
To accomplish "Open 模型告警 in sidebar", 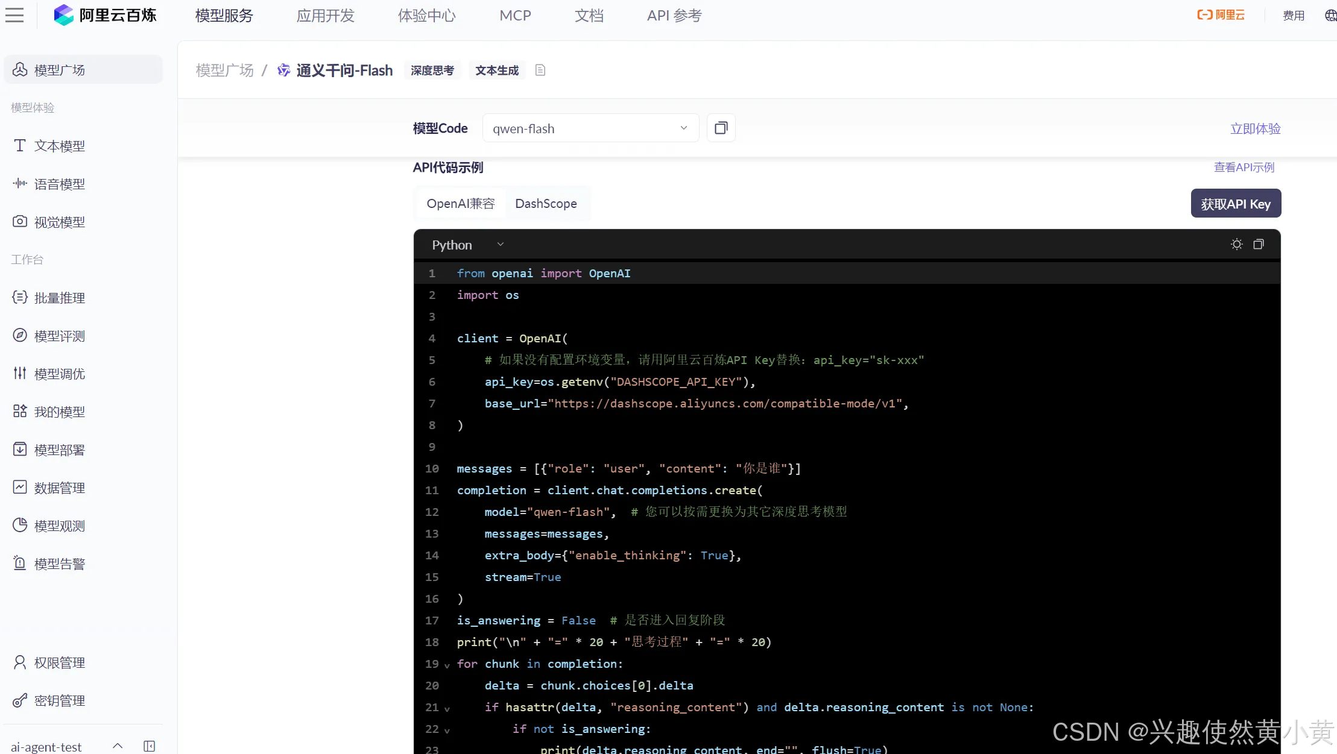I will click(83, 564).
